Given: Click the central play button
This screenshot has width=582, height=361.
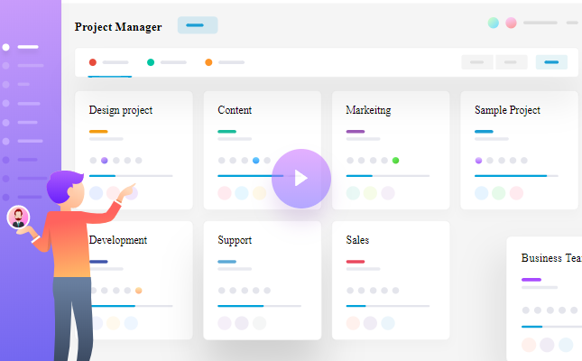Looking at the screenshot, I should (300, 179).
